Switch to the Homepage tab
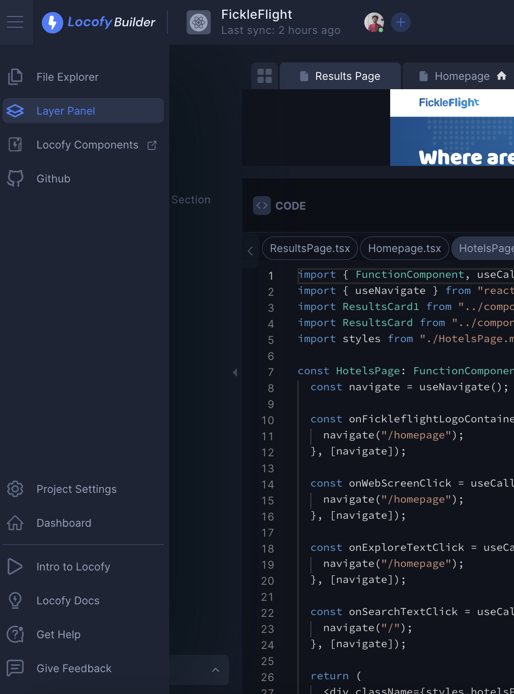The height and width of the screenshot is (694, 514). pos(461,76)
